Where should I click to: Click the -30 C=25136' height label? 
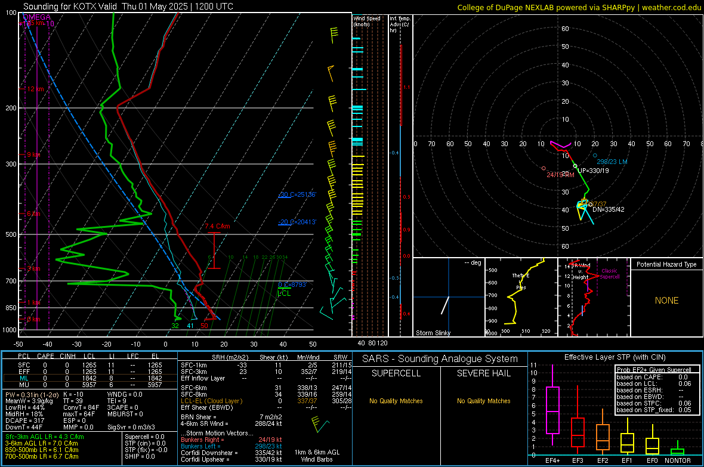coord(297,194)
